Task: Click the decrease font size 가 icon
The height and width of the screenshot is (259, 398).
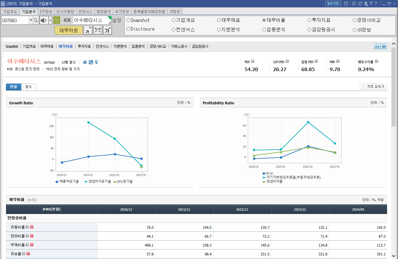Action: [x=88, y=30]
